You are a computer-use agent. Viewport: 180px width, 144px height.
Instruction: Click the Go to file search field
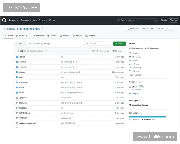98,43
